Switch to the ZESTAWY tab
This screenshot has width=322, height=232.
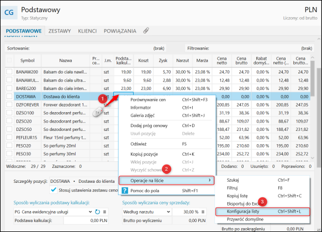point(60,31)
